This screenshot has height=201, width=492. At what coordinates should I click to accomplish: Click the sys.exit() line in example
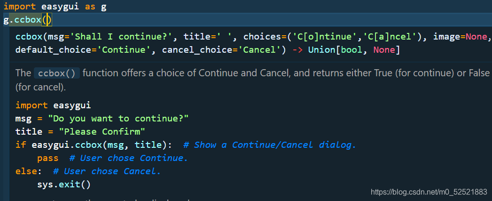(x=64, y=185)
